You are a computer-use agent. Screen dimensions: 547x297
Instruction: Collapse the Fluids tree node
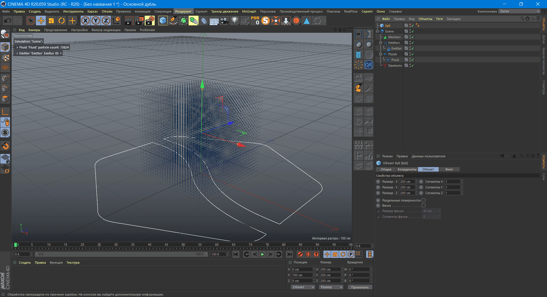pos(380,54)
